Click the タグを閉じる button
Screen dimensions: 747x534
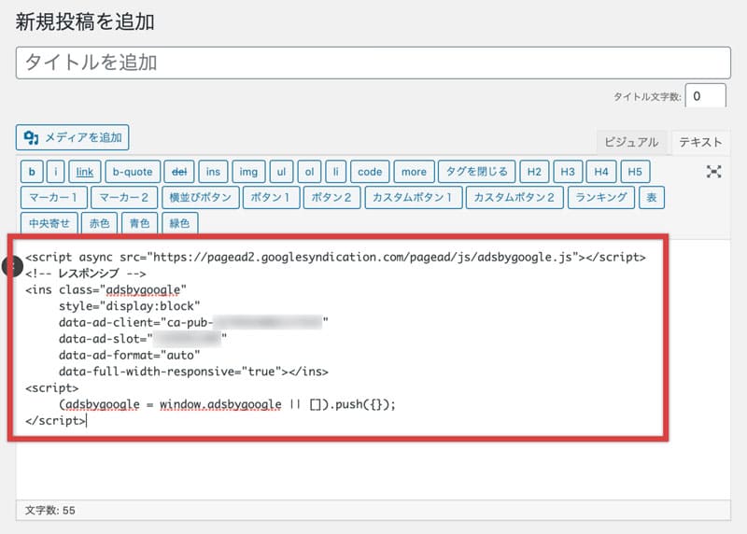[477, 172]
